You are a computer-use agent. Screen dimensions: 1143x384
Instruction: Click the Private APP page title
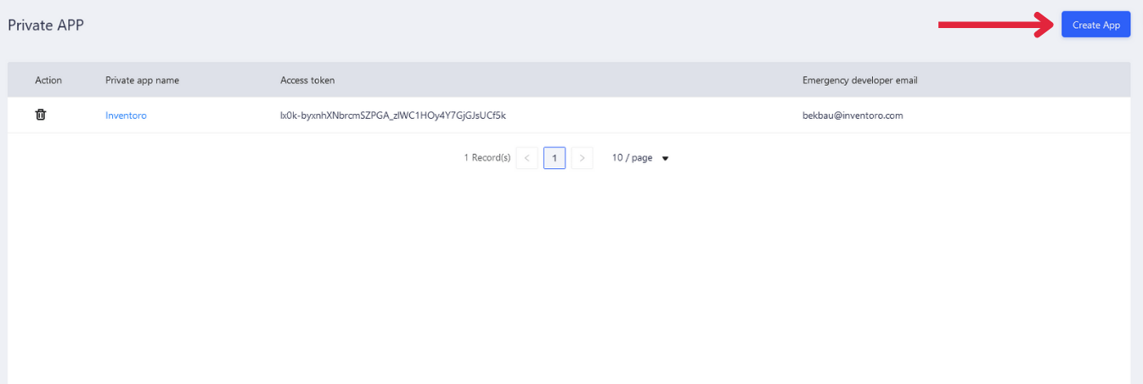coord(45,25)
